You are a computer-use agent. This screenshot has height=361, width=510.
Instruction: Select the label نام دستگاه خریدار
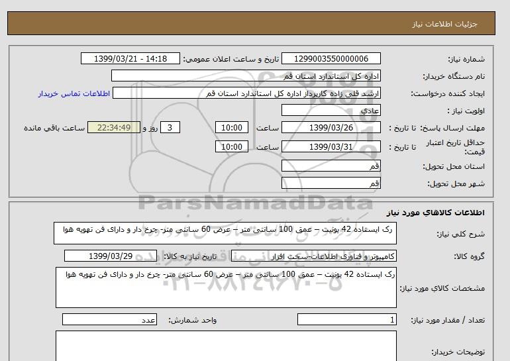pos(454,76)
